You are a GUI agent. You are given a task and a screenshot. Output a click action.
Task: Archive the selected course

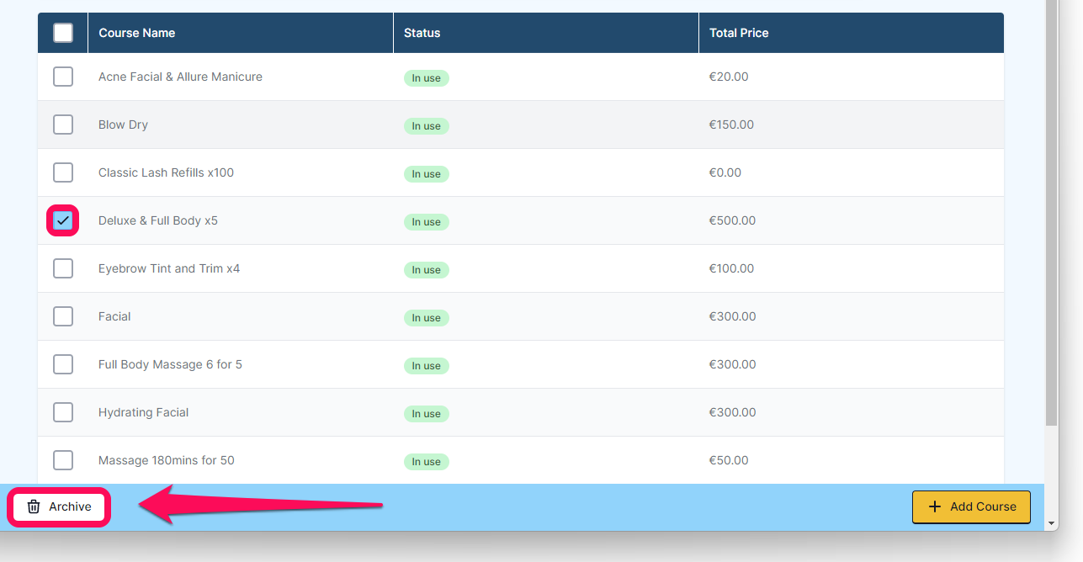point(59,506)
